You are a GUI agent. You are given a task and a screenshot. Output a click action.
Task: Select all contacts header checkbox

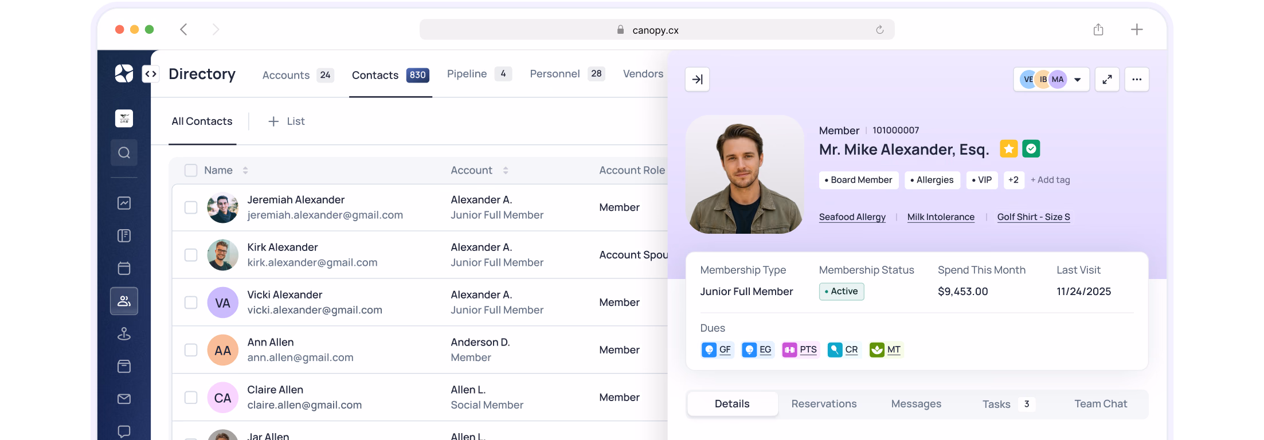pos(191,170)
